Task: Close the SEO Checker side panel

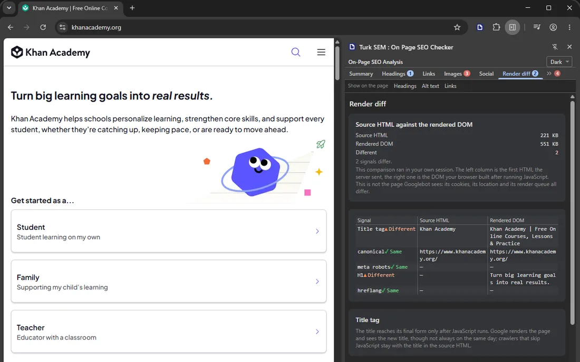Action: [x=569, y=47]
